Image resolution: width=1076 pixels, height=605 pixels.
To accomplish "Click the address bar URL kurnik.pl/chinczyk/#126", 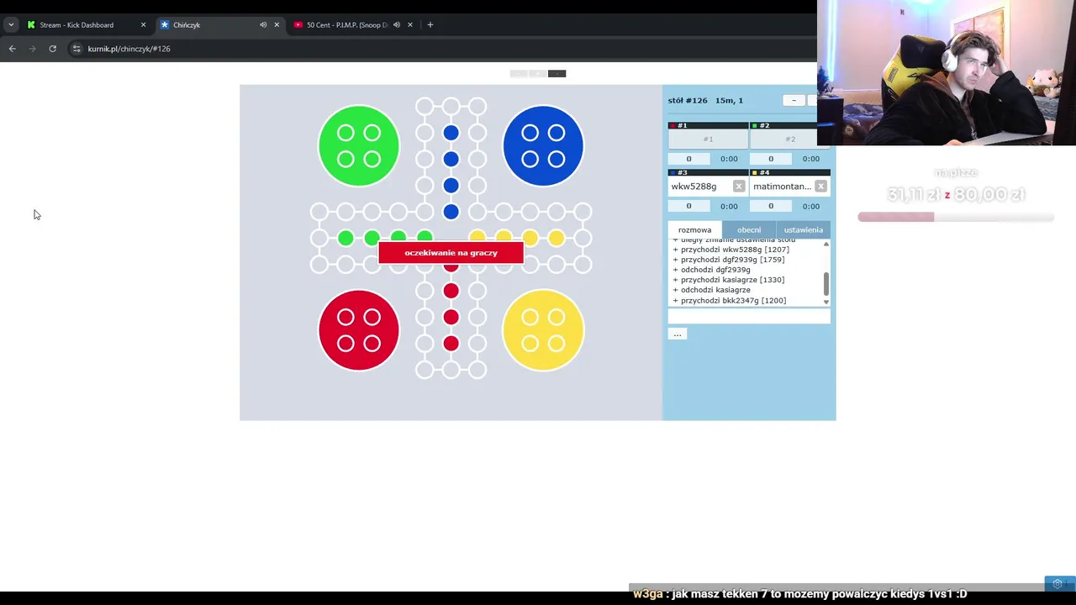I will pos(129,49).
